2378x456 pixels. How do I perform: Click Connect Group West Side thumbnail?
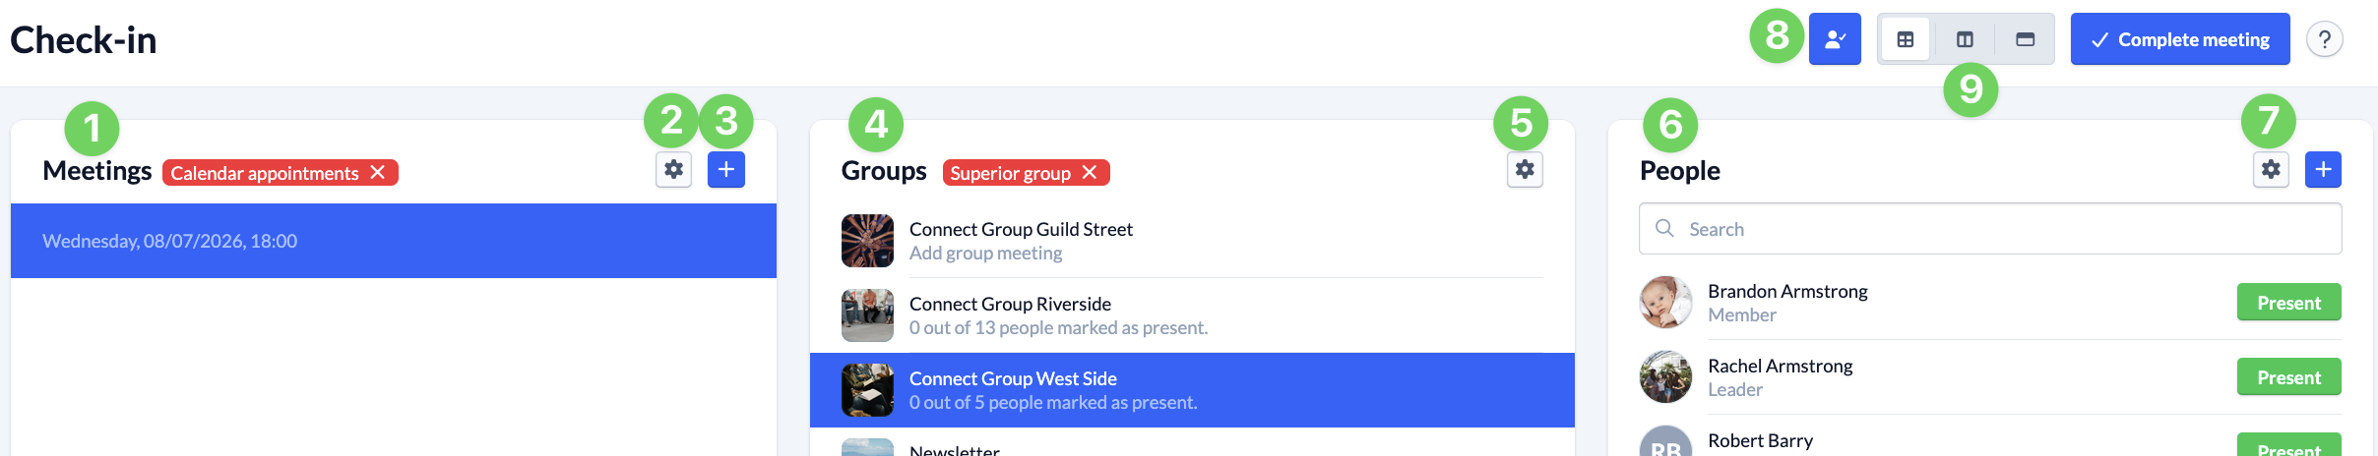(x=867, y=390)
